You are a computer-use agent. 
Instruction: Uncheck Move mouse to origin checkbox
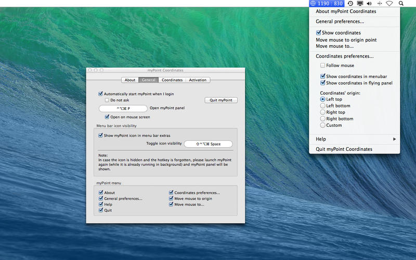(171, 199)
